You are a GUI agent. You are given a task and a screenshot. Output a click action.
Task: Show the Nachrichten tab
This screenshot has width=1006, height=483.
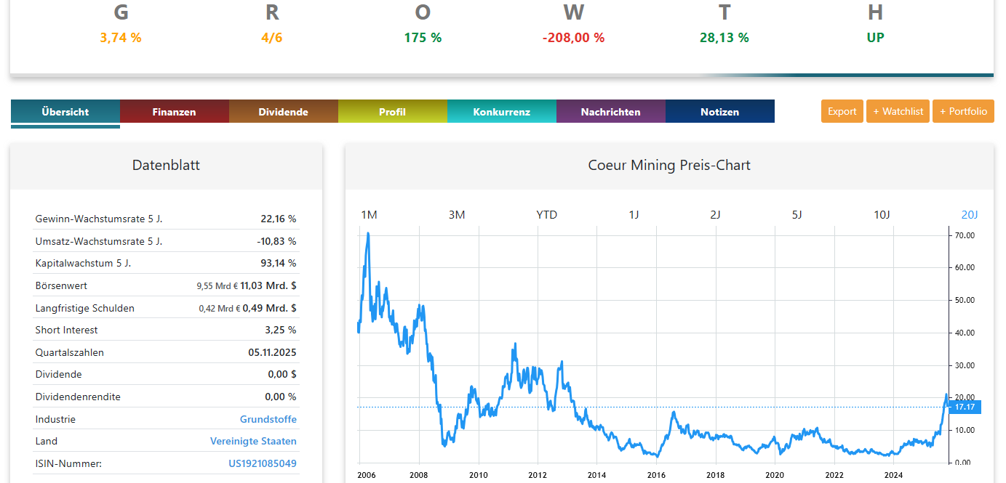(x=610, y=112)
